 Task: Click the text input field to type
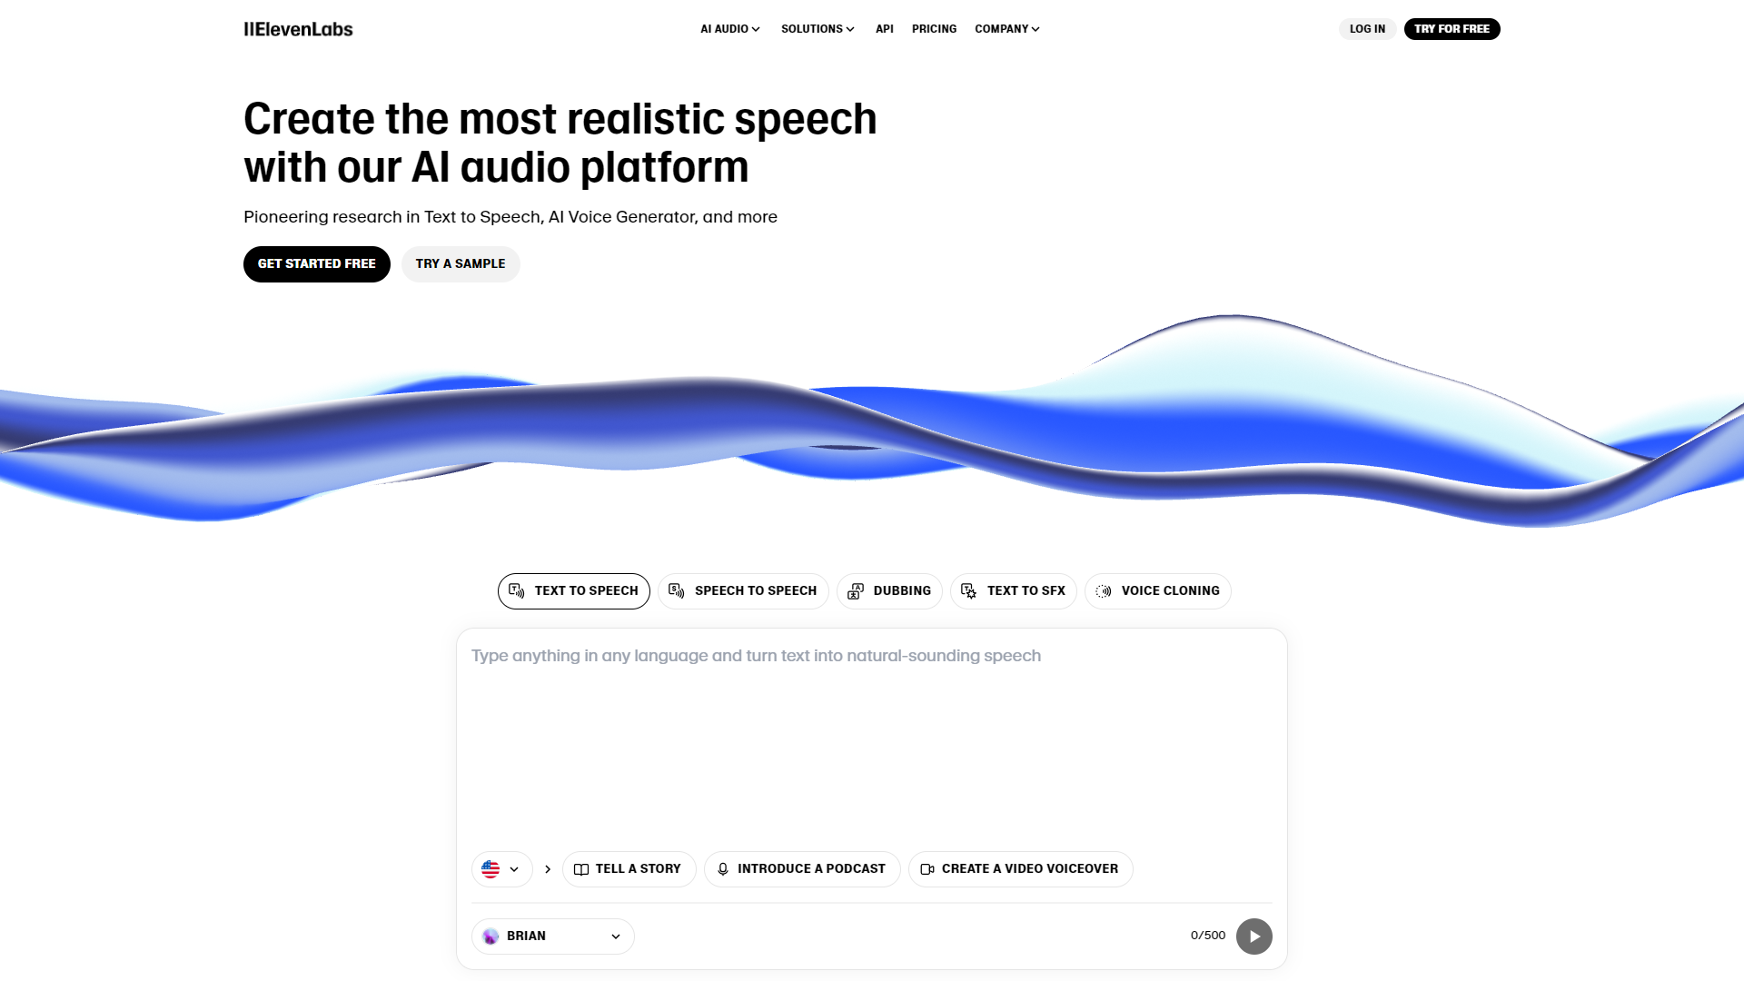(x=872, y=736)
